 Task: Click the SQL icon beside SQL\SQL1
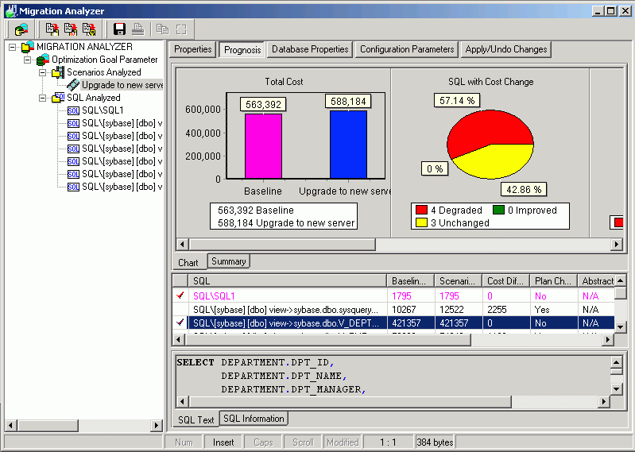point(73,110)
